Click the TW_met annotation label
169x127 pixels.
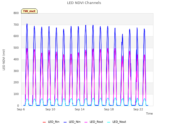[x=29, y=11]
